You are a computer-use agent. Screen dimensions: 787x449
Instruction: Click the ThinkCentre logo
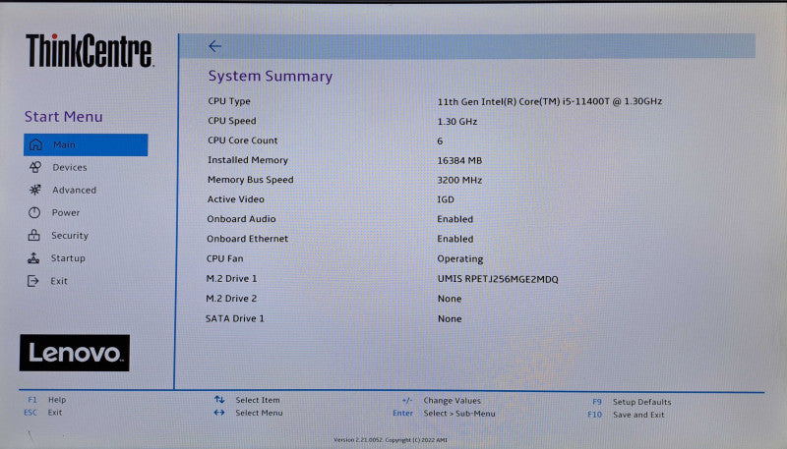coord(90,51)
